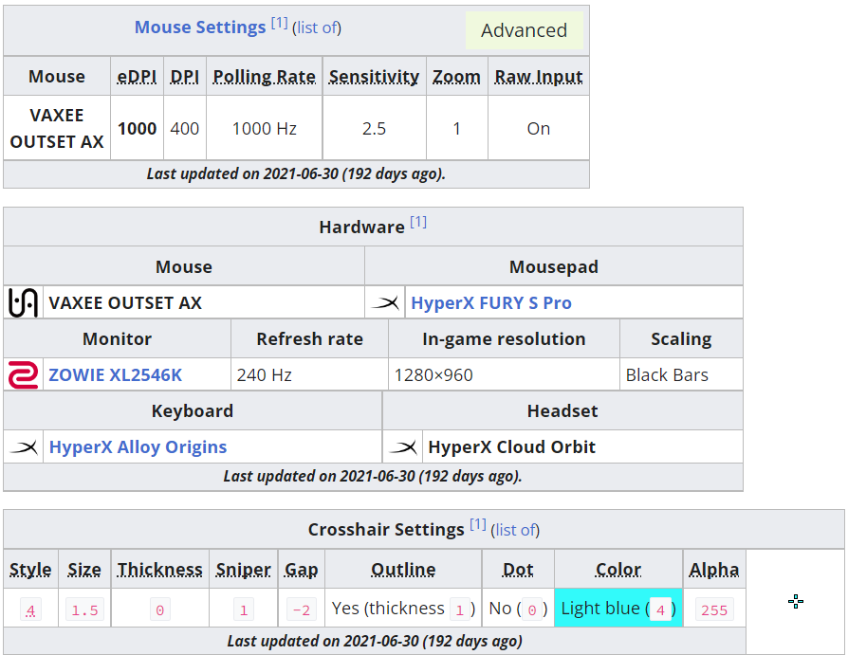Screen dimensions: 848x655
Task: Click the outline cell 'Yes (thickness 1)'
Action: coord(403,608)
